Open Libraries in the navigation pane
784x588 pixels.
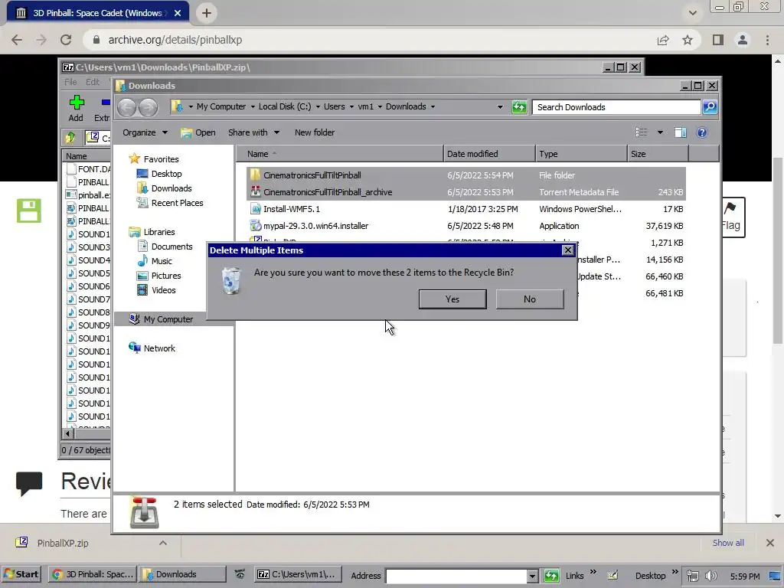point(152,232)
